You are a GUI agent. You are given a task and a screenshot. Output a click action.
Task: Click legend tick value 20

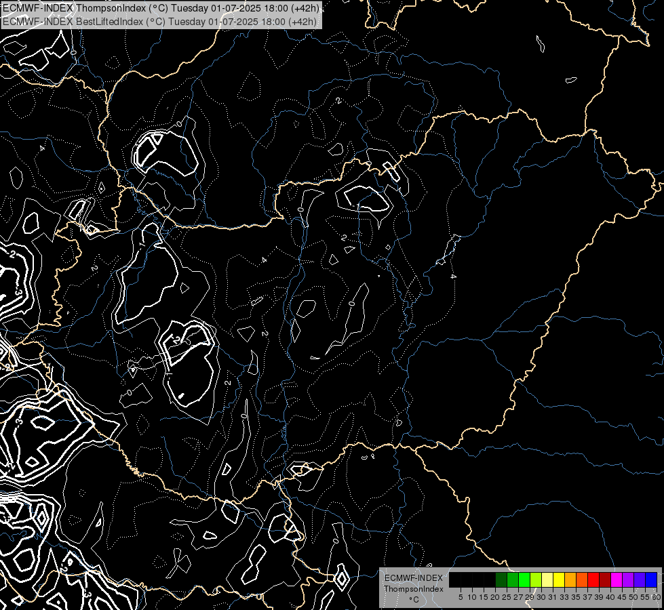495,597
